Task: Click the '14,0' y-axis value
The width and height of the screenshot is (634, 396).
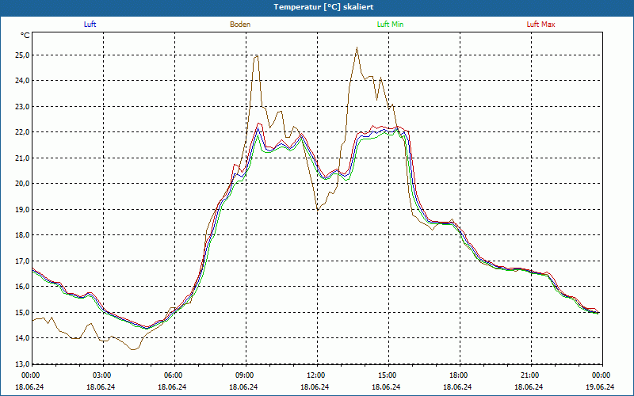Action: point(22,338)
